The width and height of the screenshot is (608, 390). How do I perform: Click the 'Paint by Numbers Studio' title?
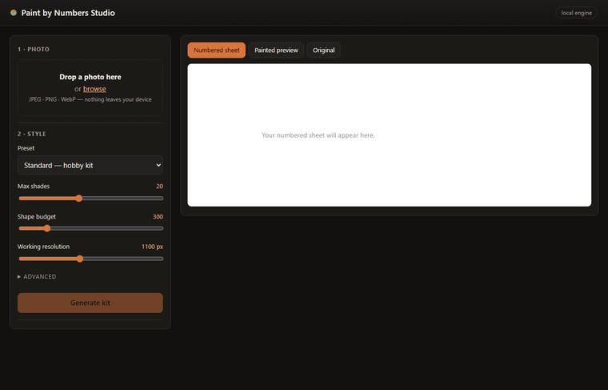(68, 13)
